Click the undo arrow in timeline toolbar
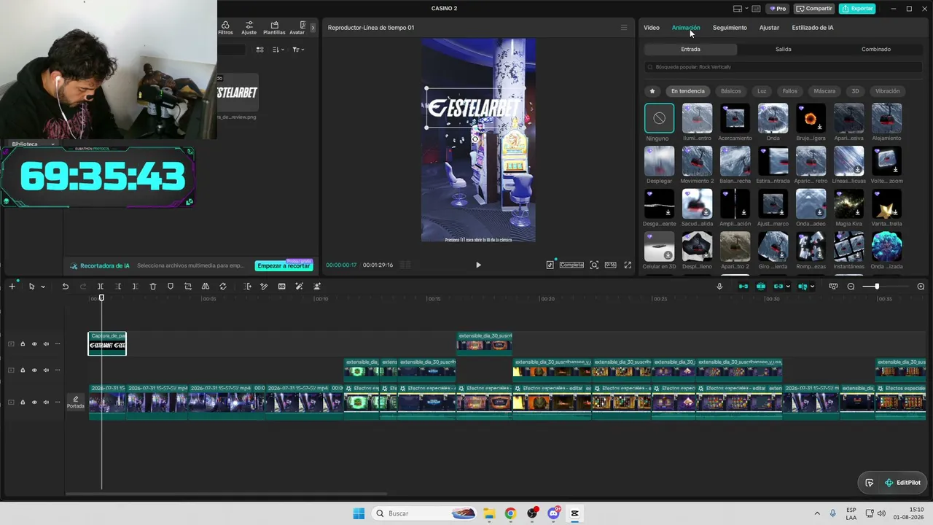The height and width of the screenshot is (525, 933). (66, 287)
